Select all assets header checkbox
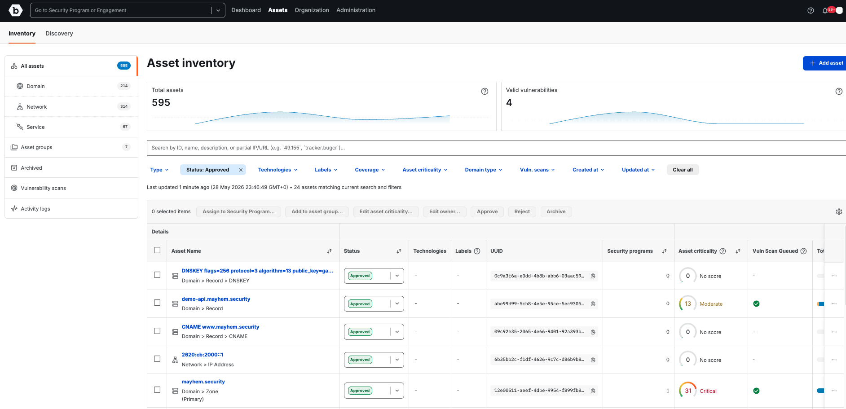This screenshot has height=409, width=846. [157, 250]
